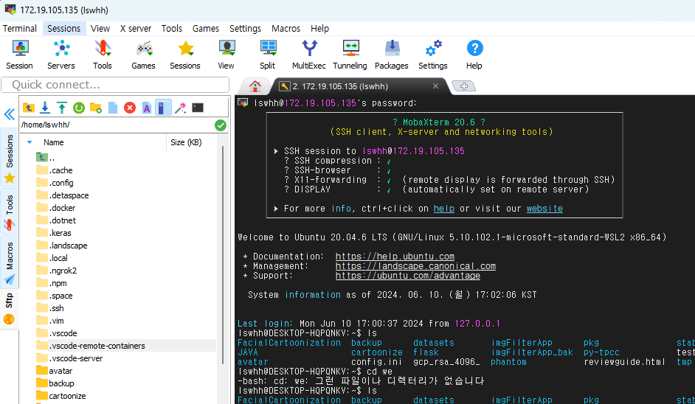695x404 pixels.
Task: Click the Quick connect input field
Action: (x=115, y=85)
